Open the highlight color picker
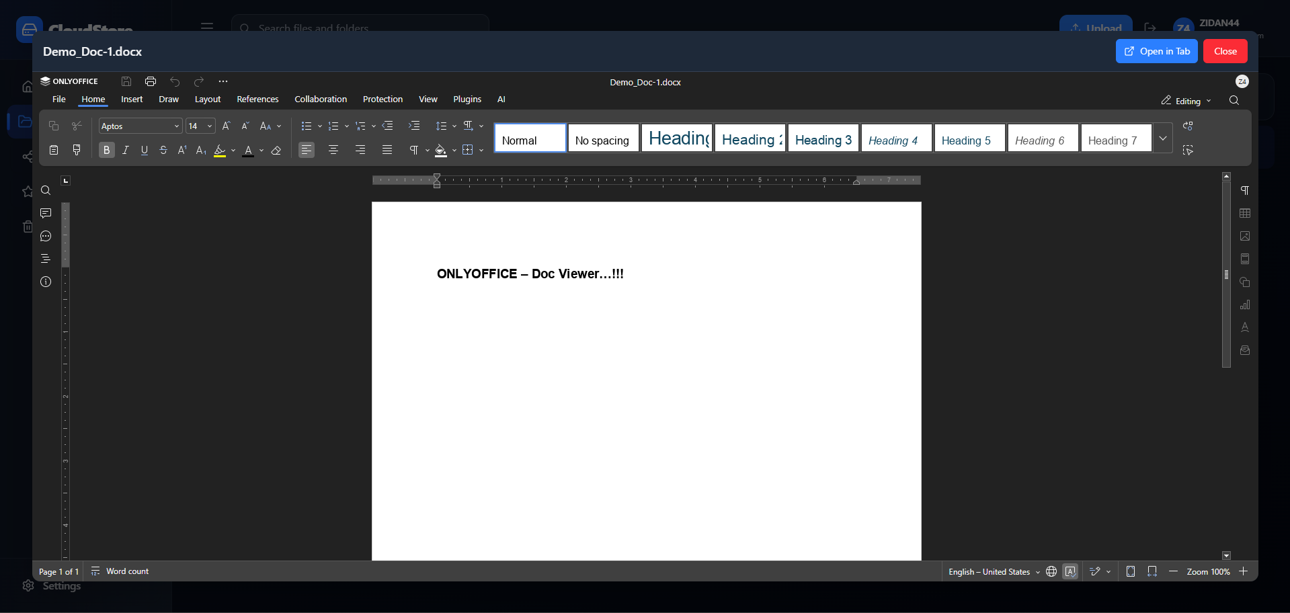Viewport: 1290px width, 613px height. pos(233,150)
